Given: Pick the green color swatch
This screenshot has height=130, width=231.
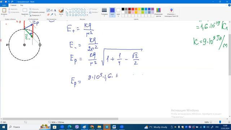Looking at the screenshot, I should (x=143, y=9).
